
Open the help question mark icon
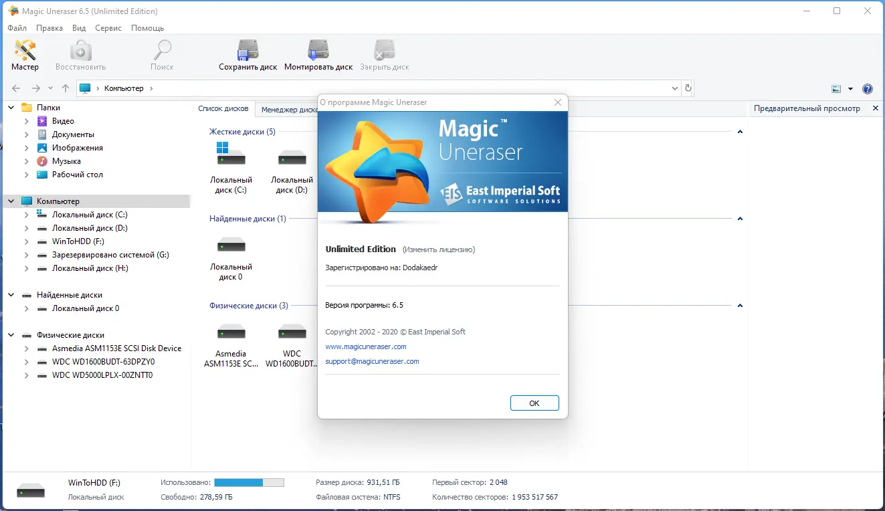click(868, 88)
